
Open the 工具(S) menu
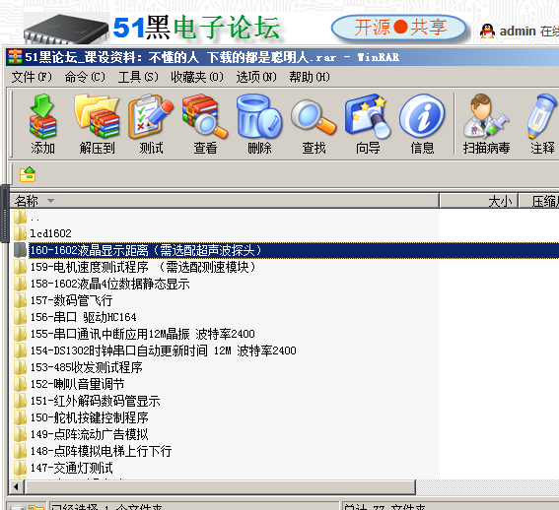[138, 77]
